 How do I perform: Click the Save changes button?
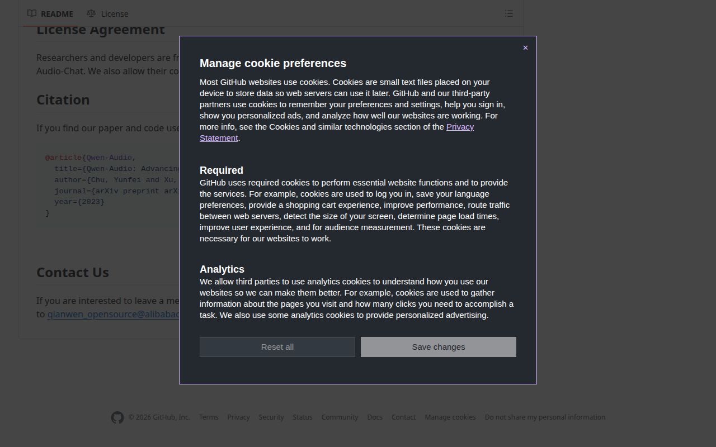click(x=439, y=347)
